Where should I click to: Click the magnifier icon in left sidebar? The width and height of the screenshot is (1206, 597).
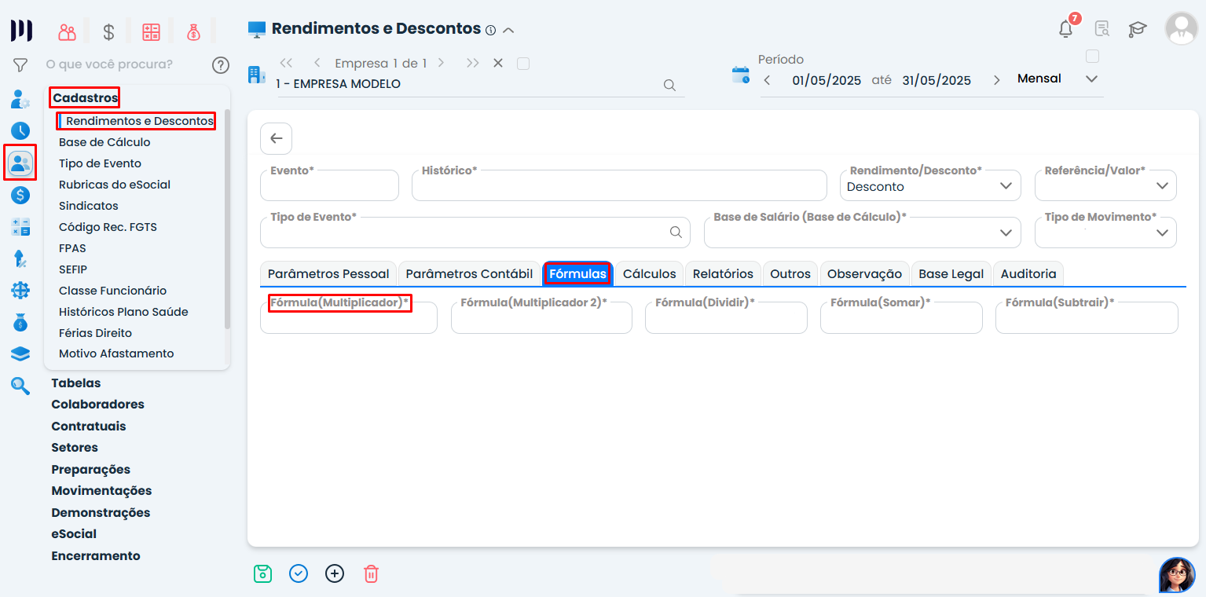[20, 386]
